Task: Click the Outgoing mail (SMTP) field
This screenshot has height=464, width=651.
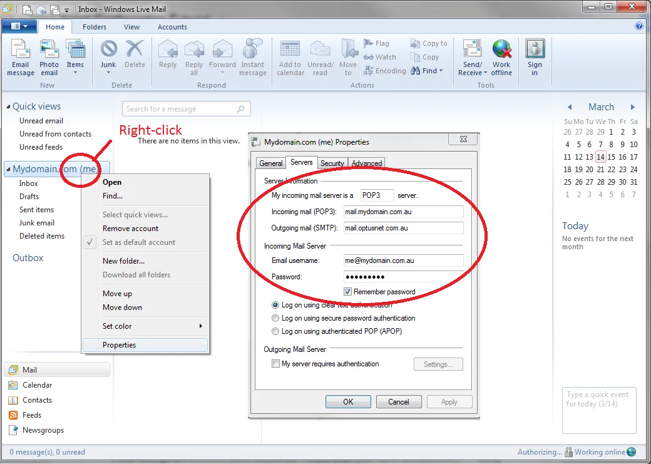Action: (404, 228)
